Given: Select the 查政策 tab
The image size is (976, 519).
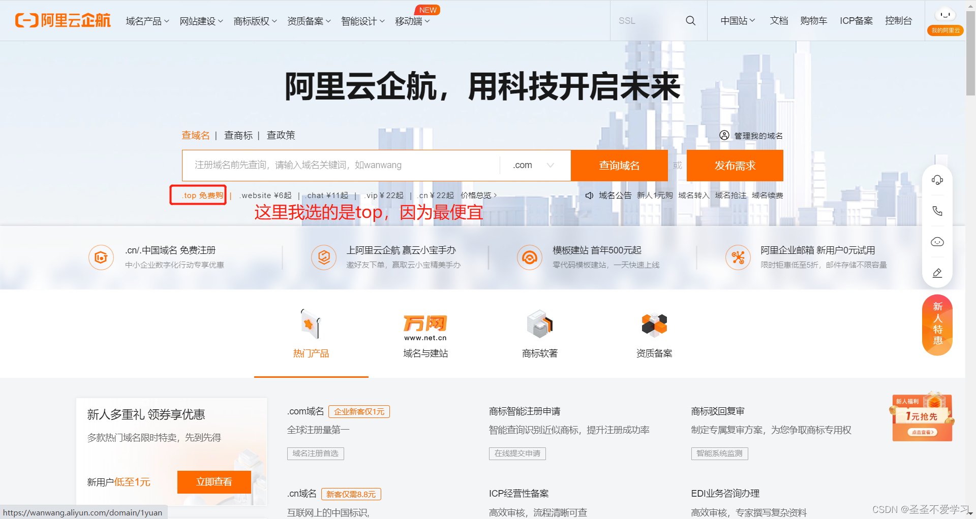Looking at the screenshot, I should click(x=281, y=135).
